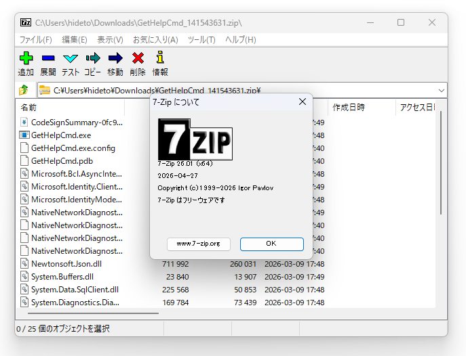Sort by 作成日時 column header
This screenshot has width=466, height=356.
click(362, 108)
